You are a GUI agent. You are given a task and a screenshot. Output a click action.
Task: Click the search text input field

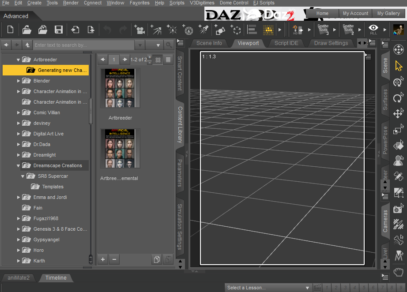pos(84,45)
